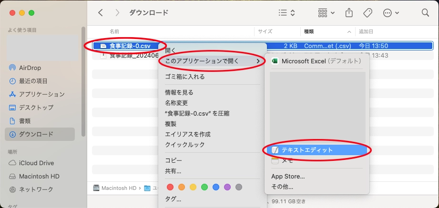Apply the green tag color
The height and width of the screenshot is (208, 439).
(204, 187)
